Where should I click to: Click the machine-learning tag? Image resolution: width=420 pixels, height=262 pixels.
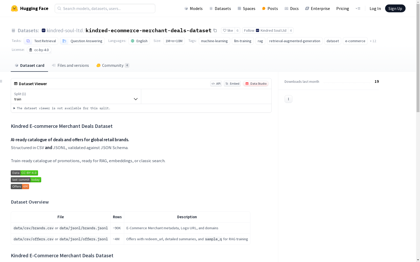214,41
